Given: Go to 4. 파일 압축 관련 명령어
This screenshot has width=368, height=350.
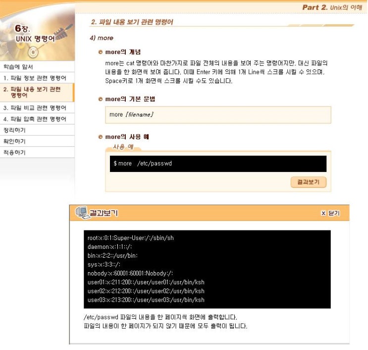Looking at the screenshot, I should [x=37, y=119].
